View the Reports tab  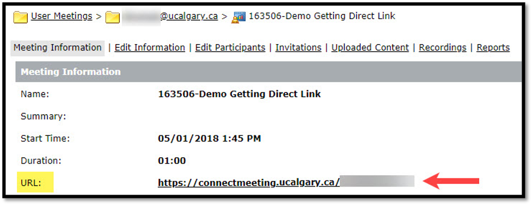(493, 48)
